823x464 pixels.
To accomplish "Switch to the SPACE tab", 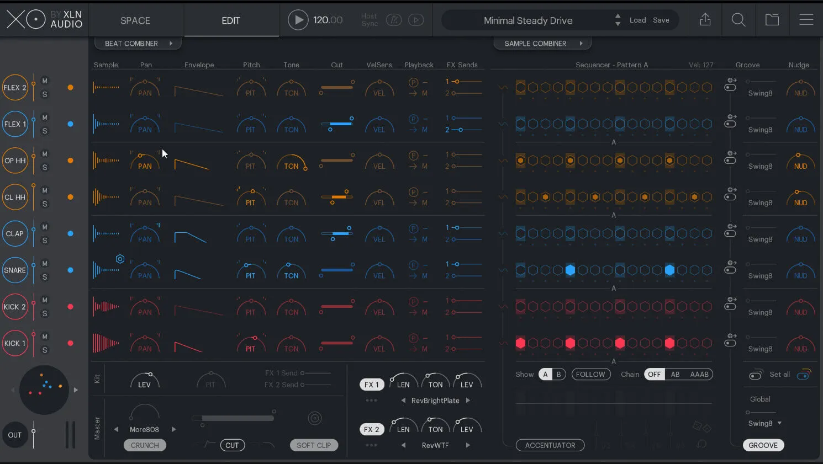I will 135,20.
